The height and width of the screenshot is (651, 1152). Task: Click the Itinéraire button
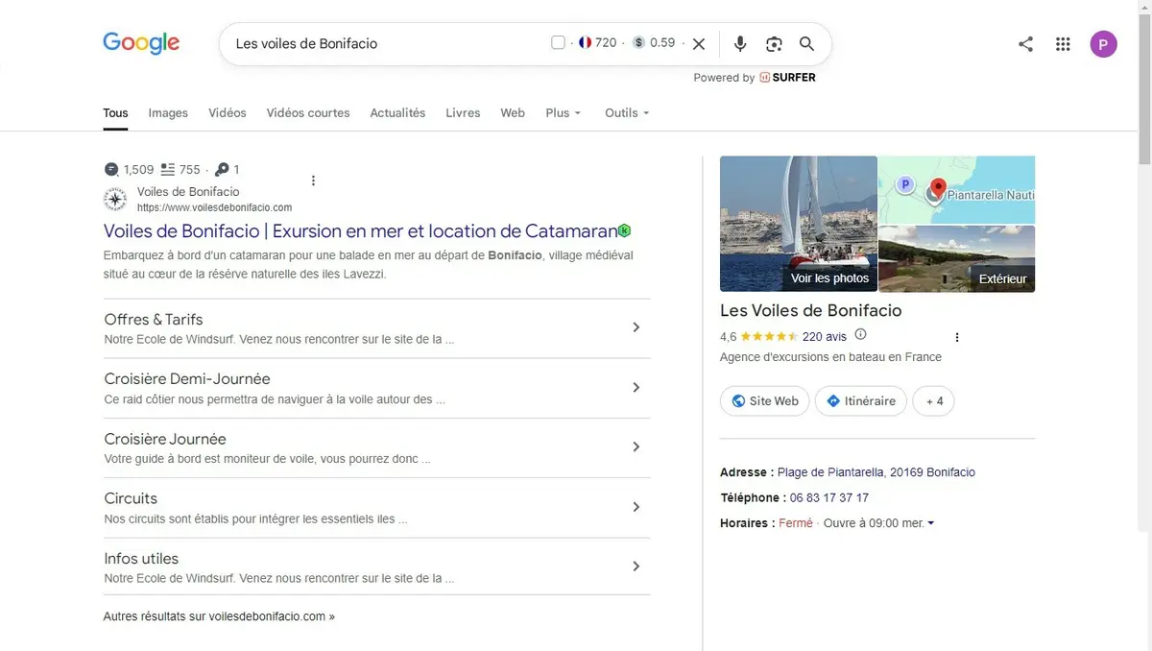tap(861, 401)
